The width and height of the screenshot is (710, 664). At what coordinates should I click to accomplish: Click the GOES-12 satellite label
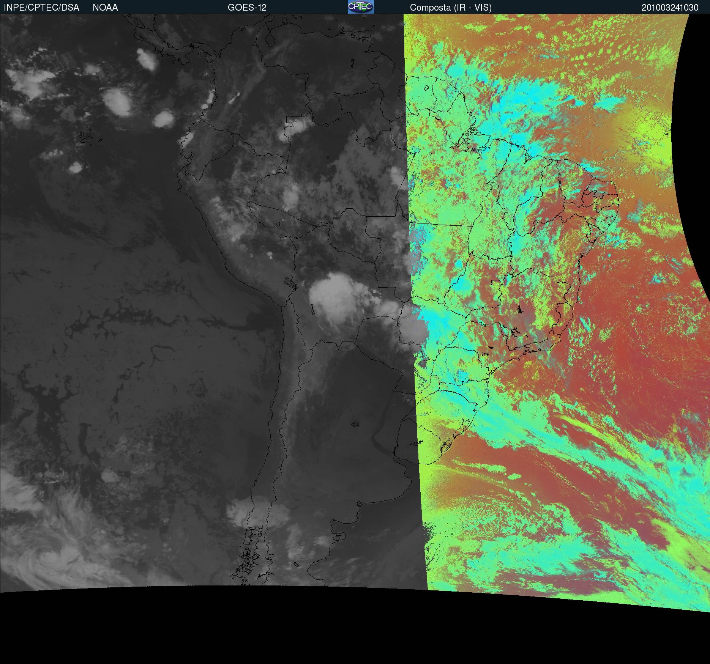(247, 8)
